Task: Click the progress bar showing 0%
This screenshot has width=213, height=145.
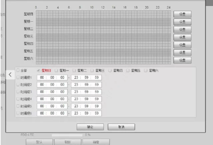Action: tap(67, 135)
